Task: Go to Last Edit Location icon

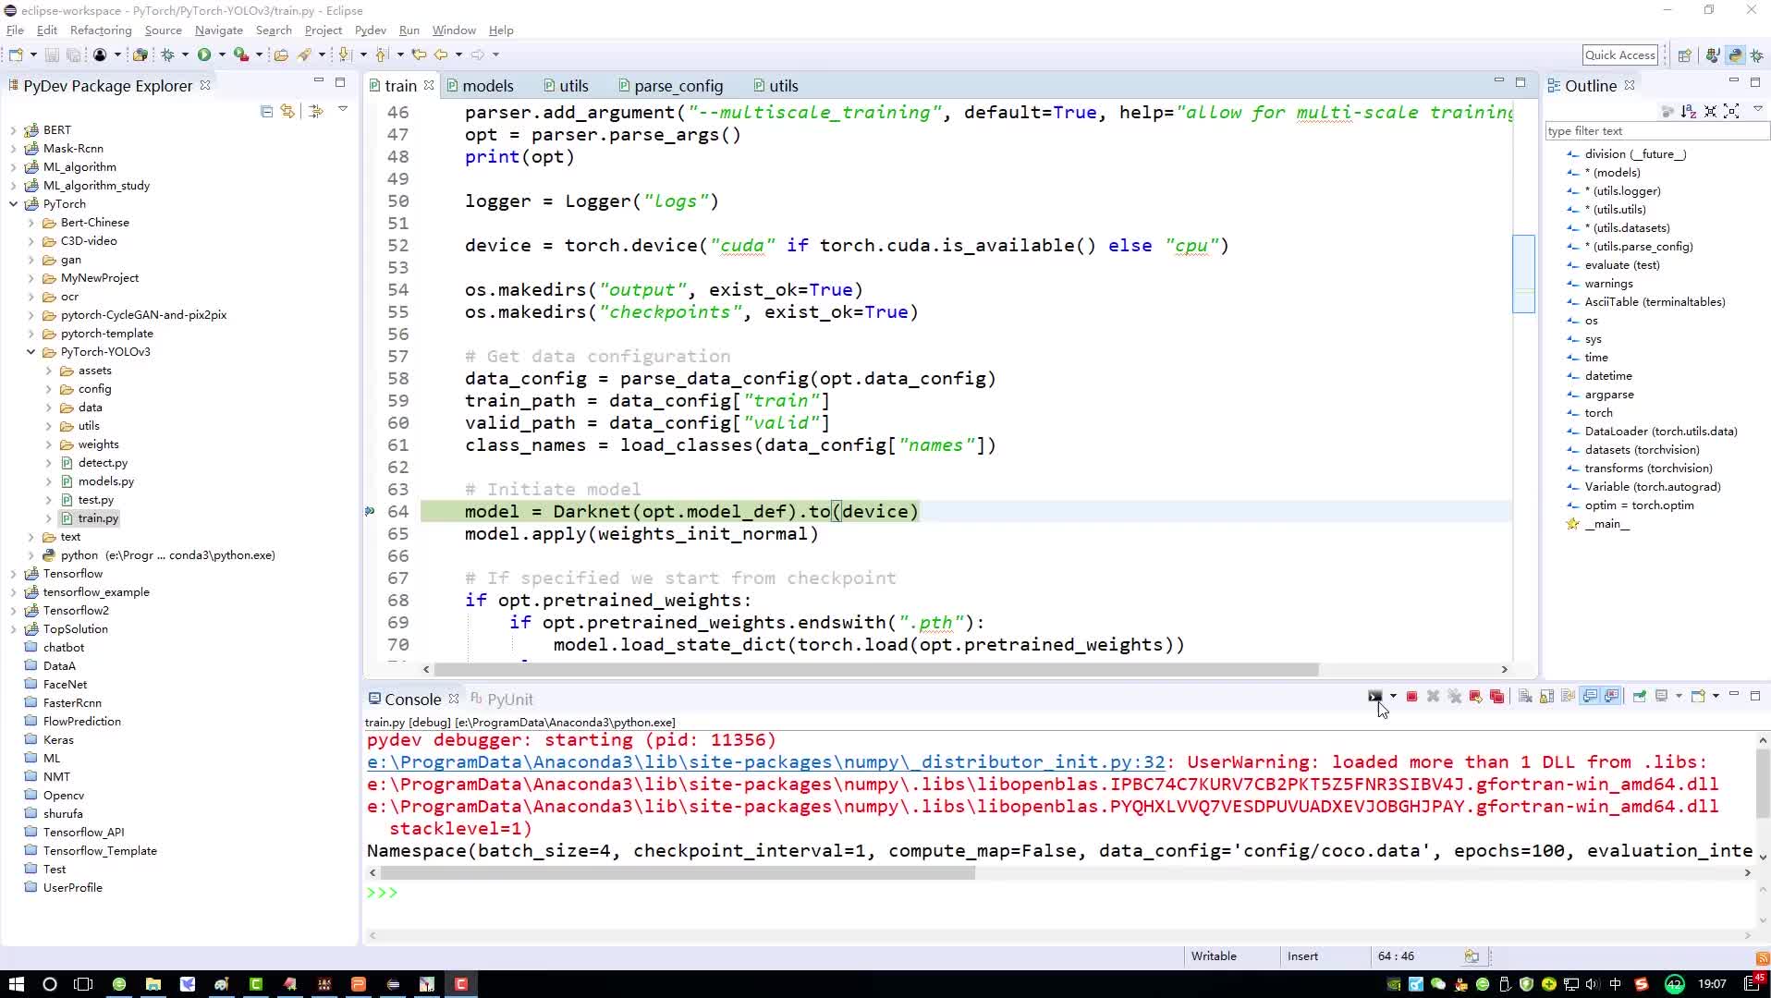Action: (419, 55)
